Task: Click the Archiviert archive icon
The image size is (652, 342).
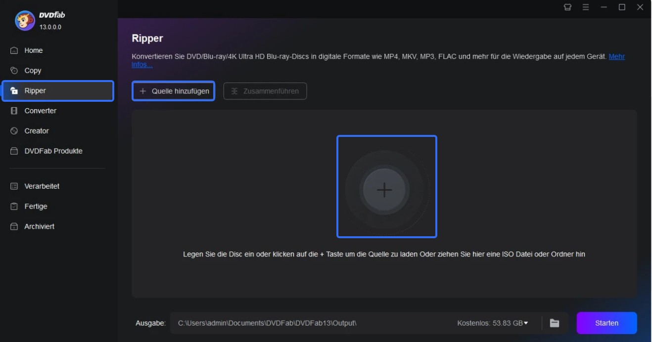Action: coord(14,226)
